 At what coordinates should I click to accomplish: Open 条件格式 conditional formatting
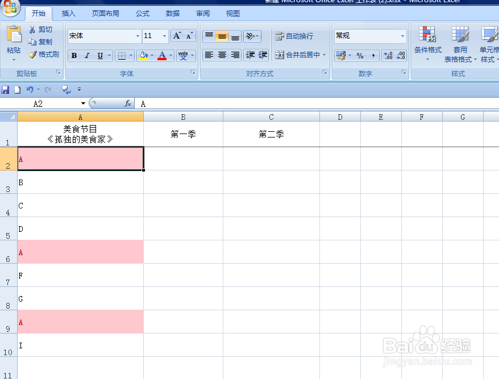(427, 44)
